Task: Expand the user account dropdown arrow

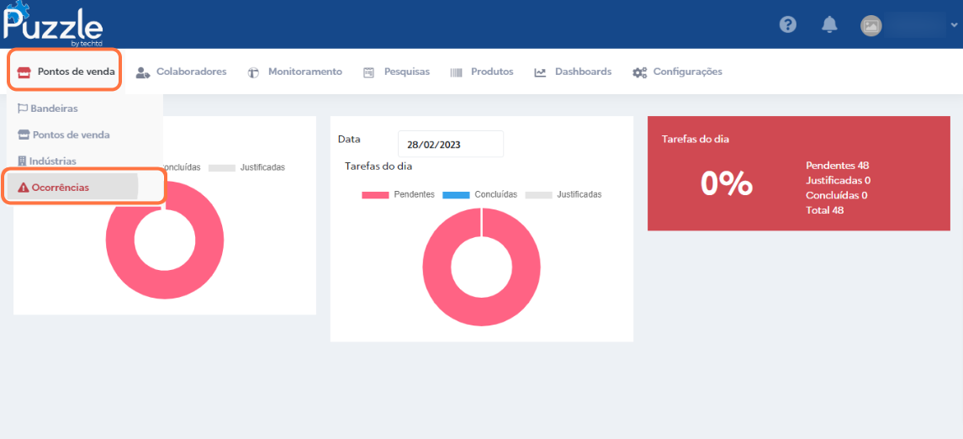Action: click(954, 25)
